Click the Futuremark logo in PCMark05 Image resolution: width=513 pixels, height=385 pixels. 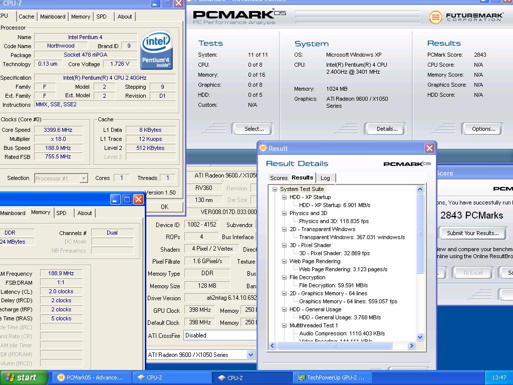[466, 17]
